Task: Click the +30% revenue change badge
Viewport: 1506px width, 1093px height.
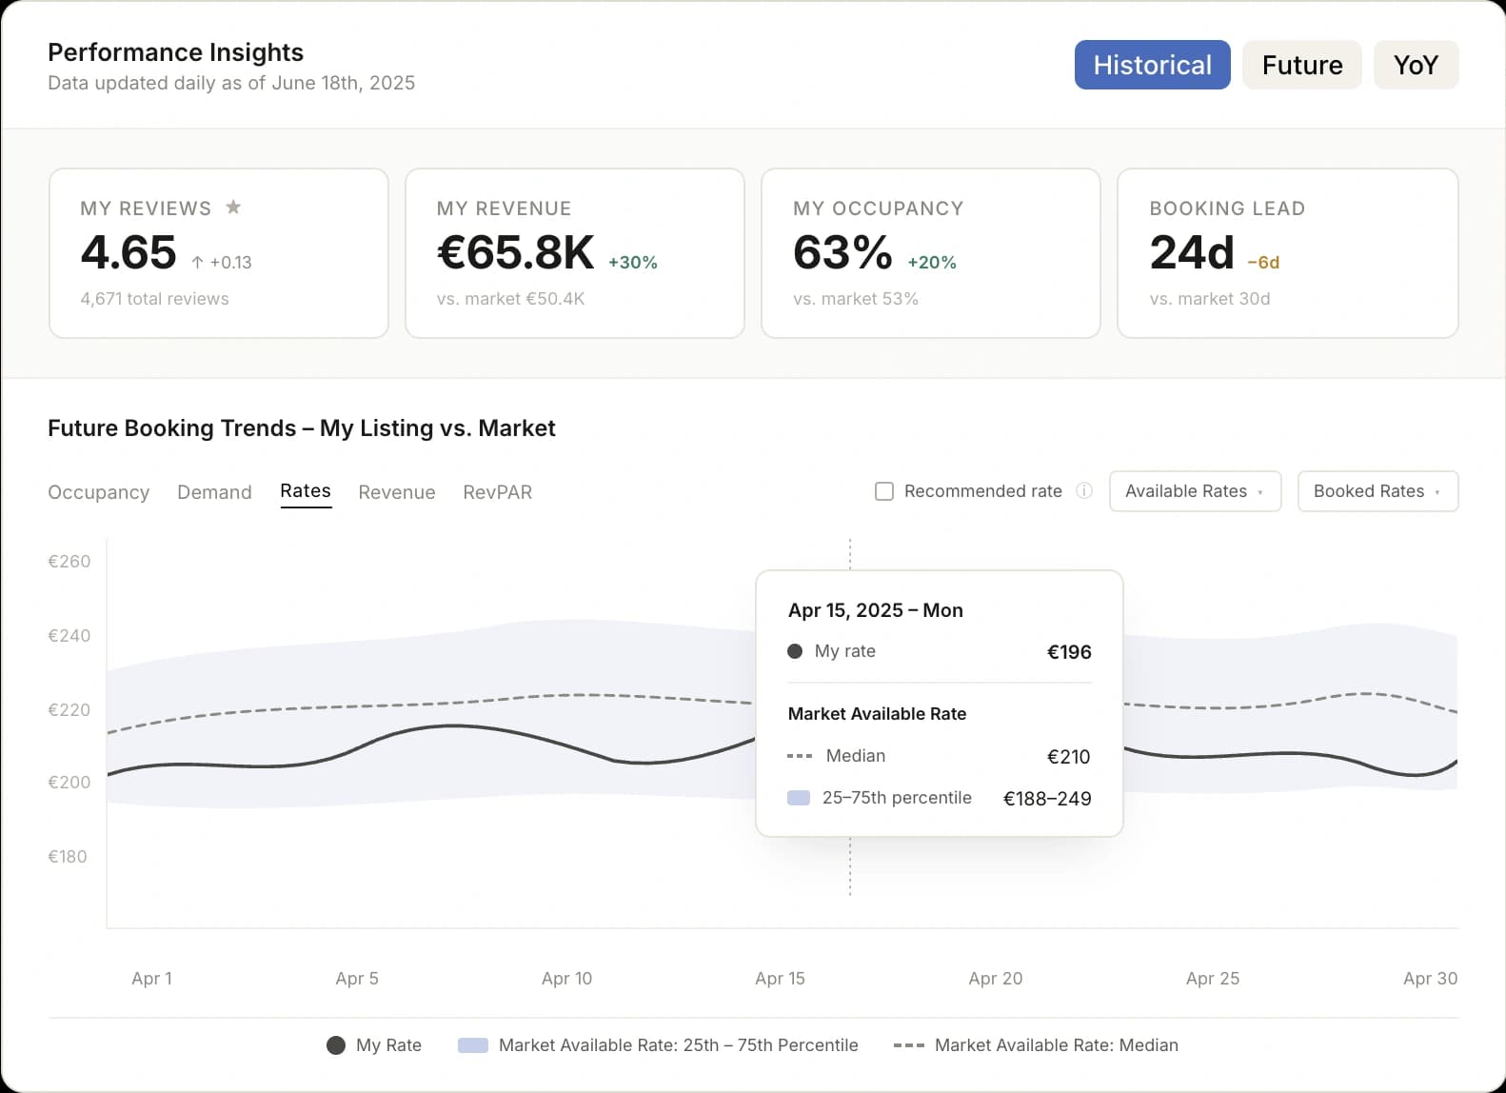Action: click(633, 263)
